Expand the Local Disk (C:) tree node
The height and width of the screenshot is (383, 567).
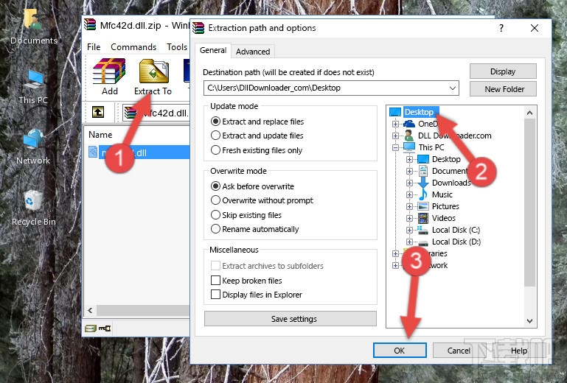click(409, 230)
